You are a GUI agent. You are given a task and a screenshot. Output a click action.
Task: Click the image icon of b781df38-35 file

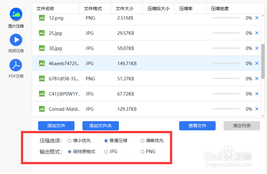(x=42, y=78)
